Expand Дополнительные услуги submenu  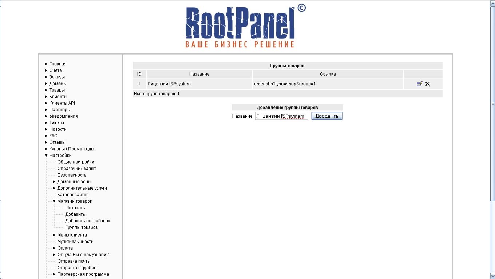[54, 188]
